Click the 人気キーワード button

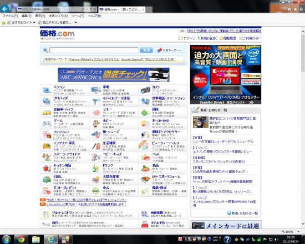[169, 50]
